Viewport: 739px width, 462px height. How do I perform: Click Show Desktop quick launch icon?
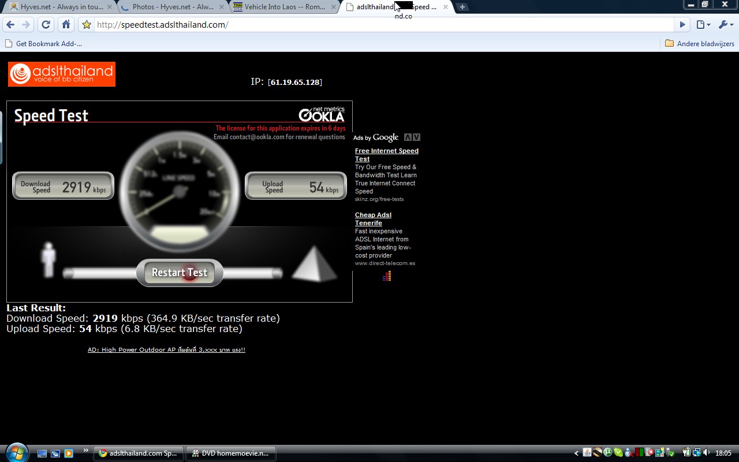point(42,453)
